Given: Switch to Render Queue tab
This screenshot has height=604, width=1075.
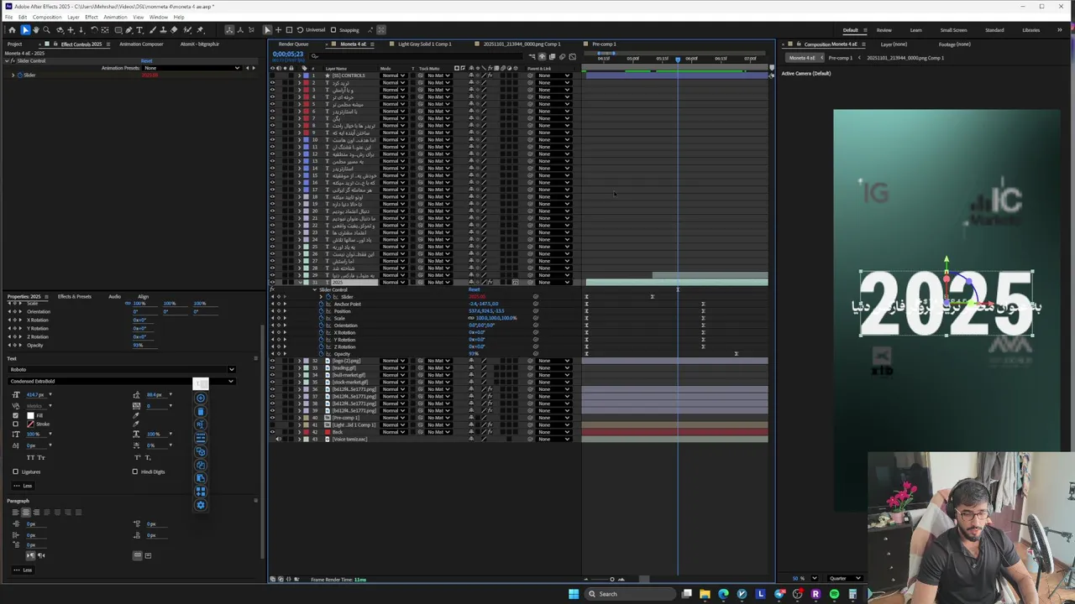Looking at the screenshot, I should [293, 44].
